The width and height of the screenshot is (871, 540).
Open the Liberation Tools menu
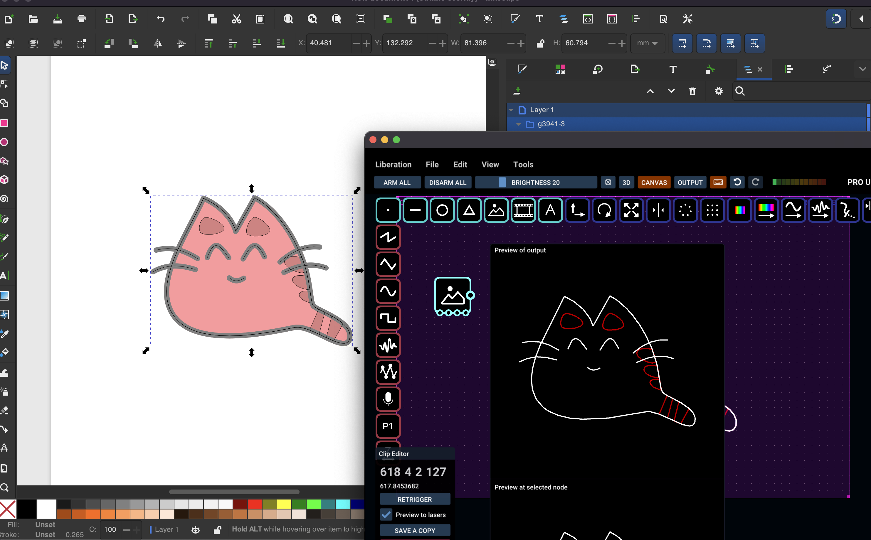click(x=523, y=165)
